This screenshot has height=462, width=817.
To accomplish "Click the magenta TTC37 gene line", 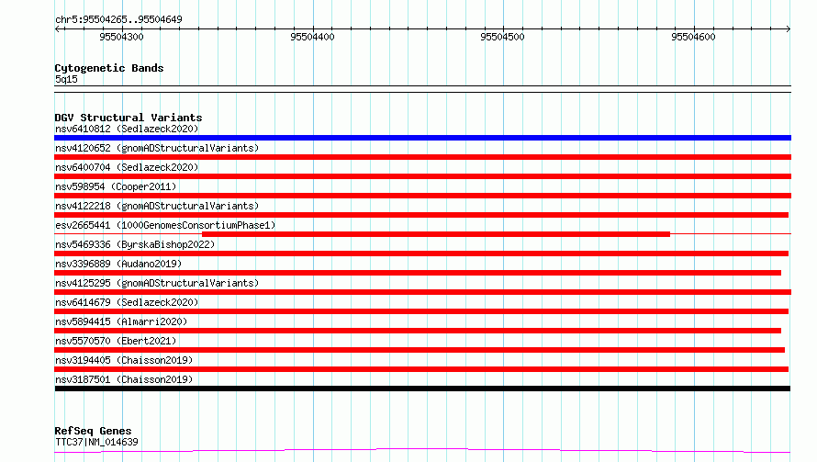I will point(422,450).
